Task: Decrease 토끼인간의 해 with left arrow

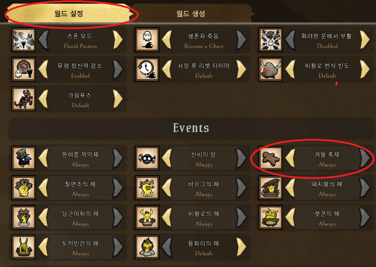Action: (43, 247)
